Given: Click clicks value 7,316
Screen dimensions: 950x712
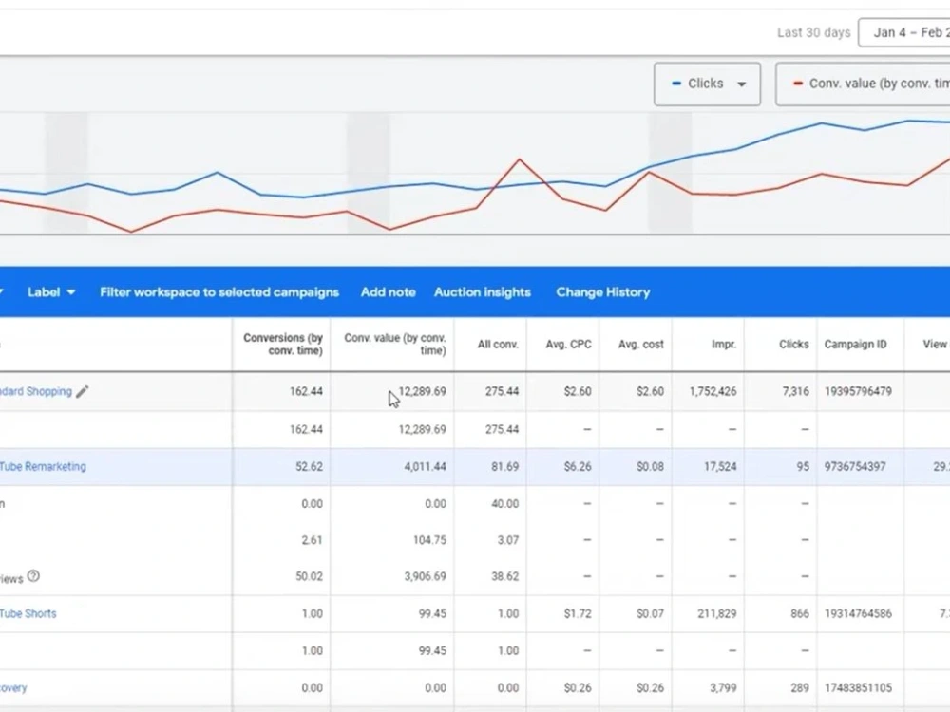Looking at the screenshot, I should tap(795, 392).
